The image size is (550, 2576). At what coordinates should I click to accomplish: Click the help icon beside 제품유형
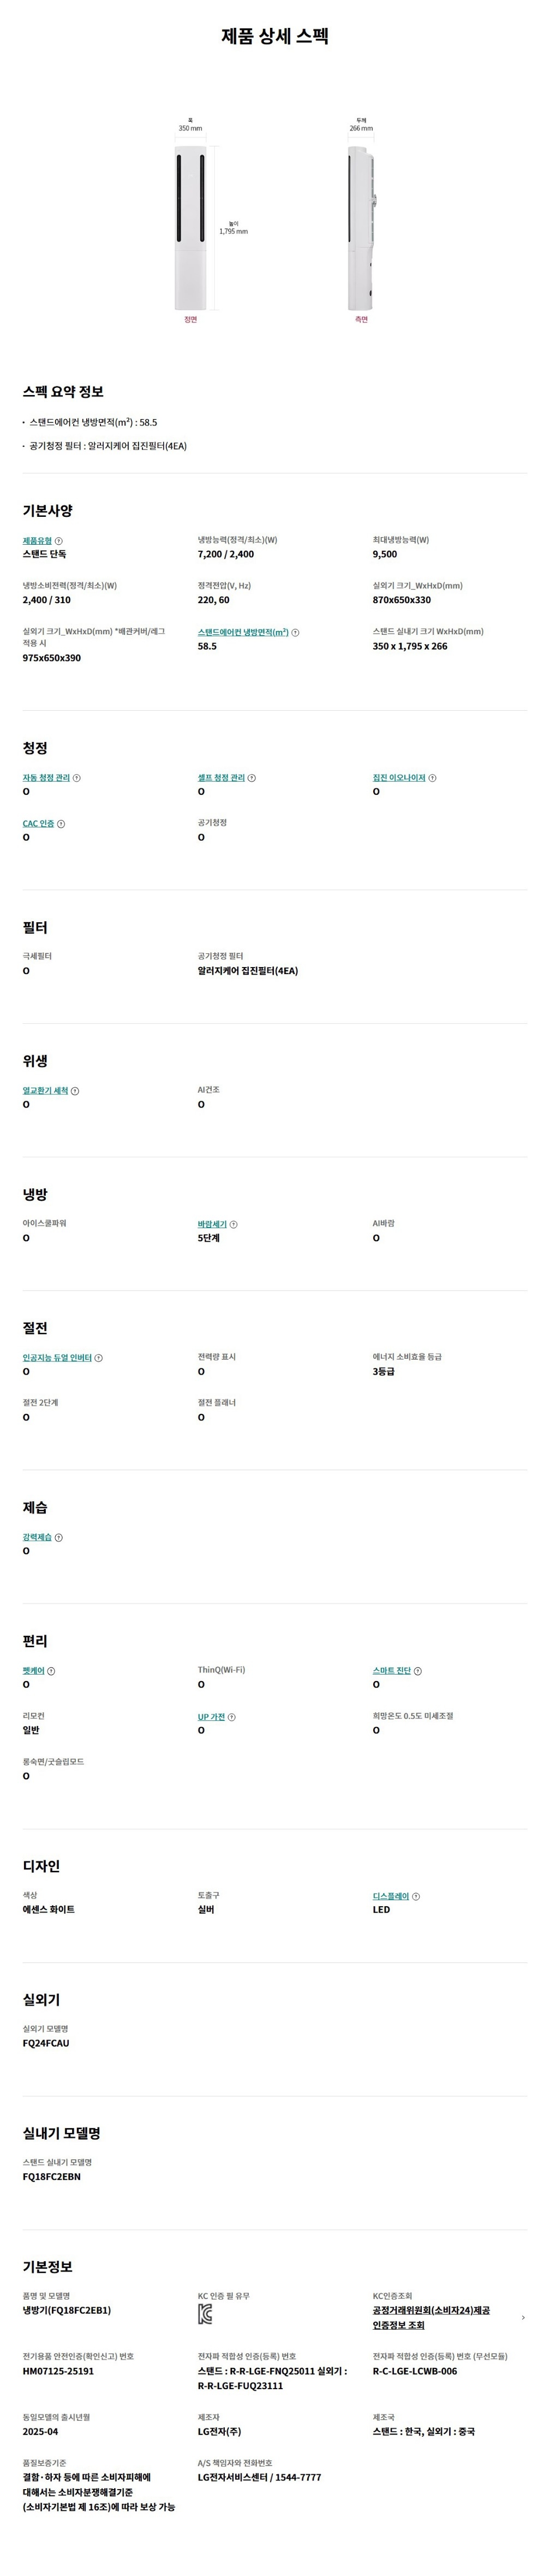tap(59, 541)
